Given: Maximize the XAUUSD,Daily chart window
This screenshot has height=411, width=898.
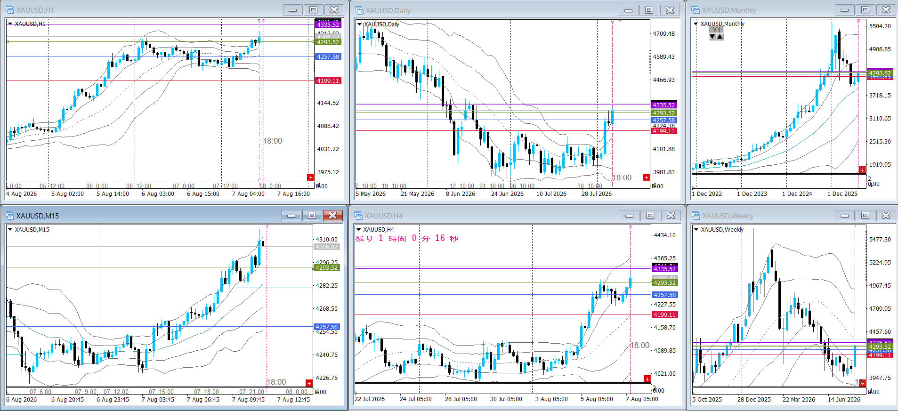Looking at the screenshot, I should [649, 10].
